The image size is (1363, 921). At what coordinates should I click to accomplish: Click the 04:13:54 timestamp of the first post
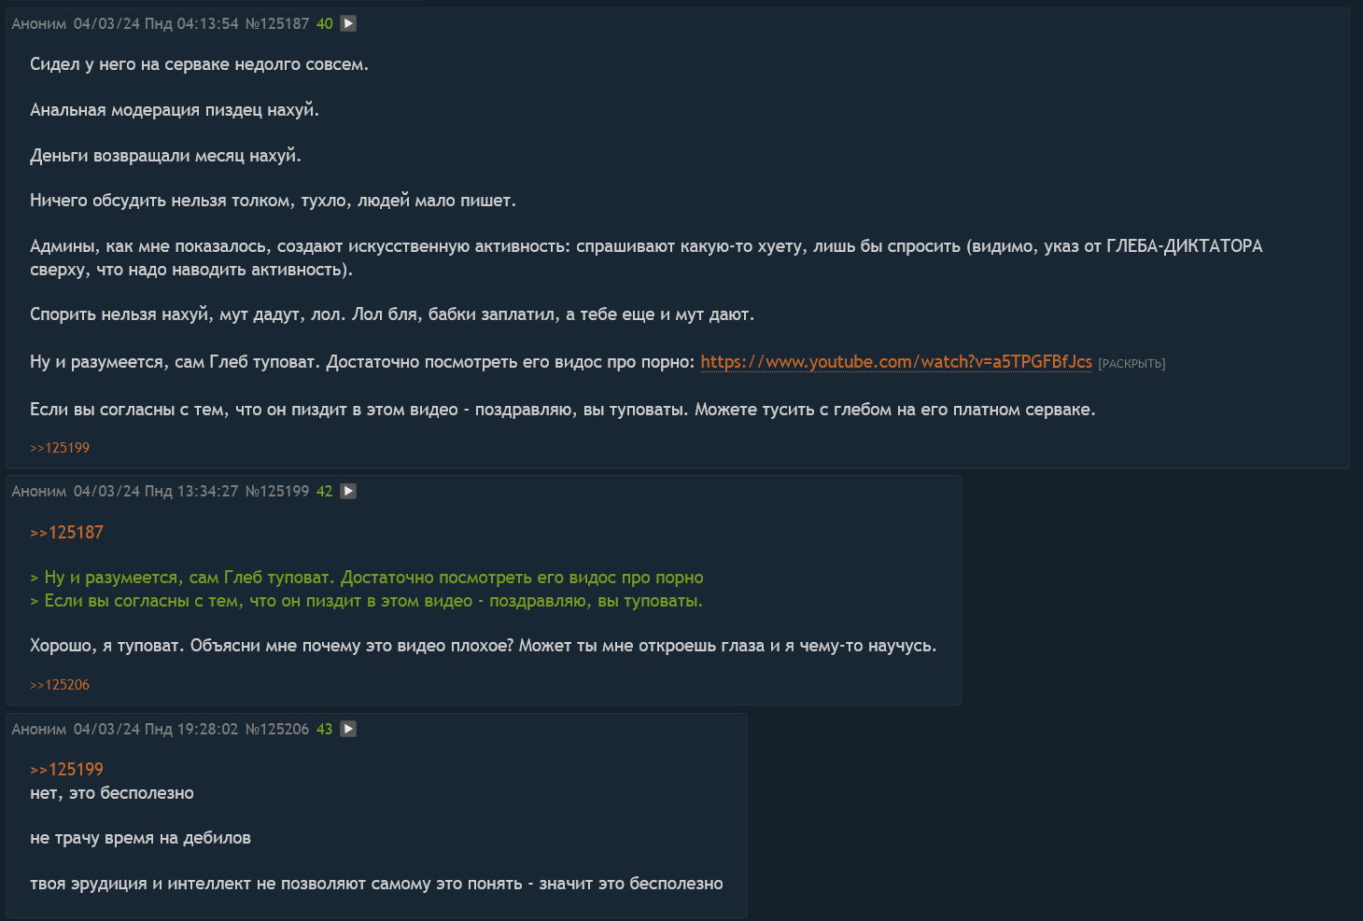[x=207, y=24]
